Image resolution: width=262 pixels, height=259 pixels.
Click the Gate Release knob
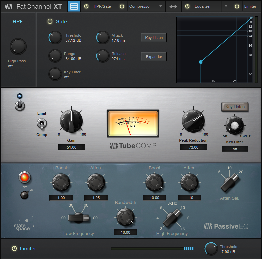[x=103, y=56]
